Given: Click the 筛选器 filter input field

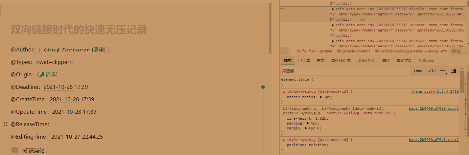Looking at the screenshot, I should pyautogui.click(x=345, y=71).
